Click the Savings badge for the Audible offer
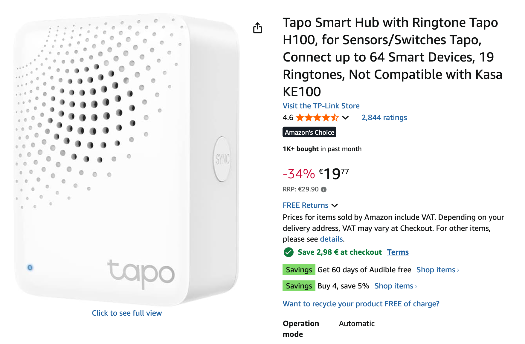 299,270
